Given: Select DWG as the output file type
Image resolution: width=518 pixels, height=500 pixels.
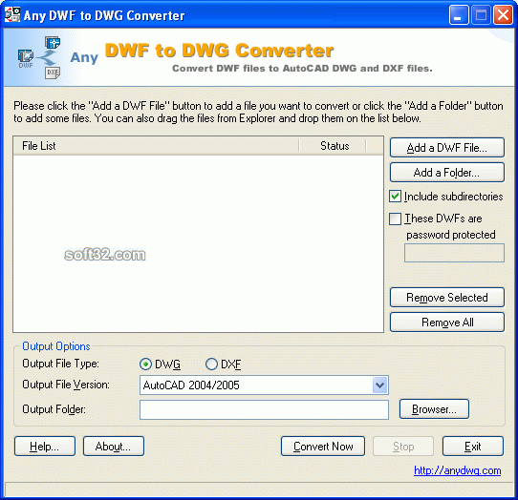Looking at the screenshot, I should point(145,365).
